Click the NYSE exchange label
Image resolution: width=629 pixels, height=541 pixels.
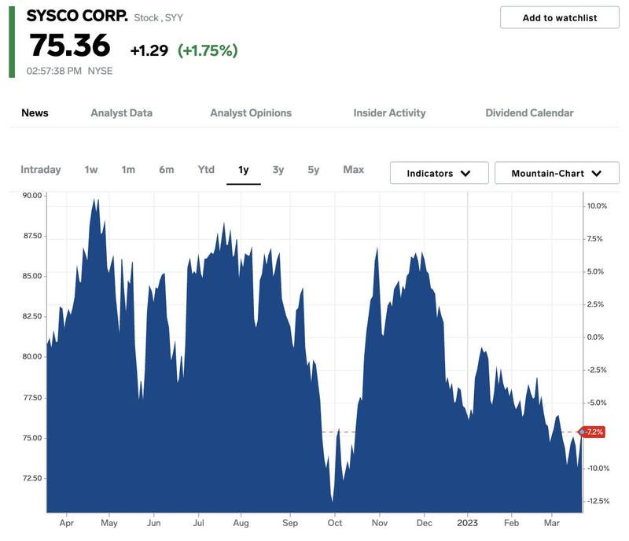click(100, 71)
